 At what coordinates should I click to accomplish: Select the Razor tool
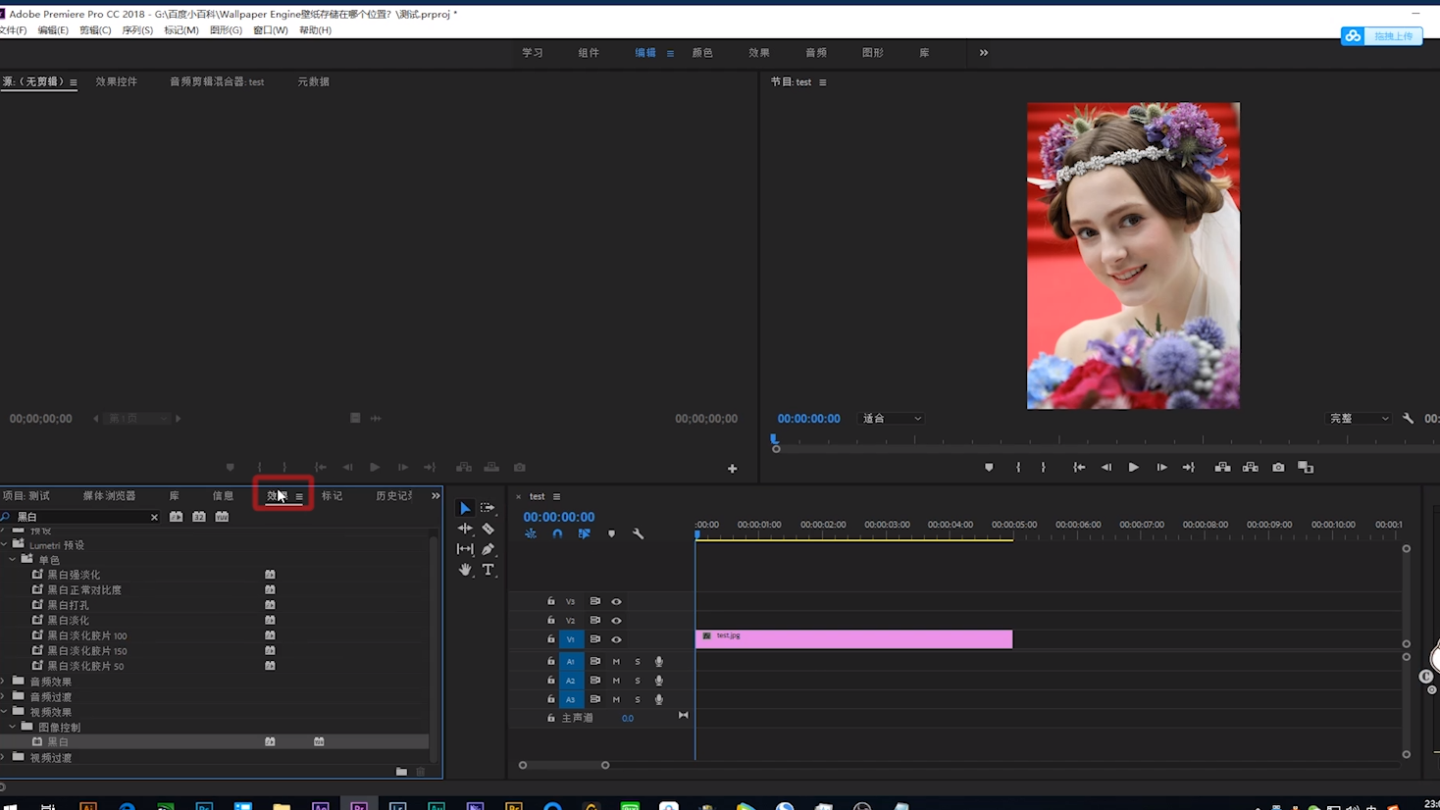coord(488,529)
